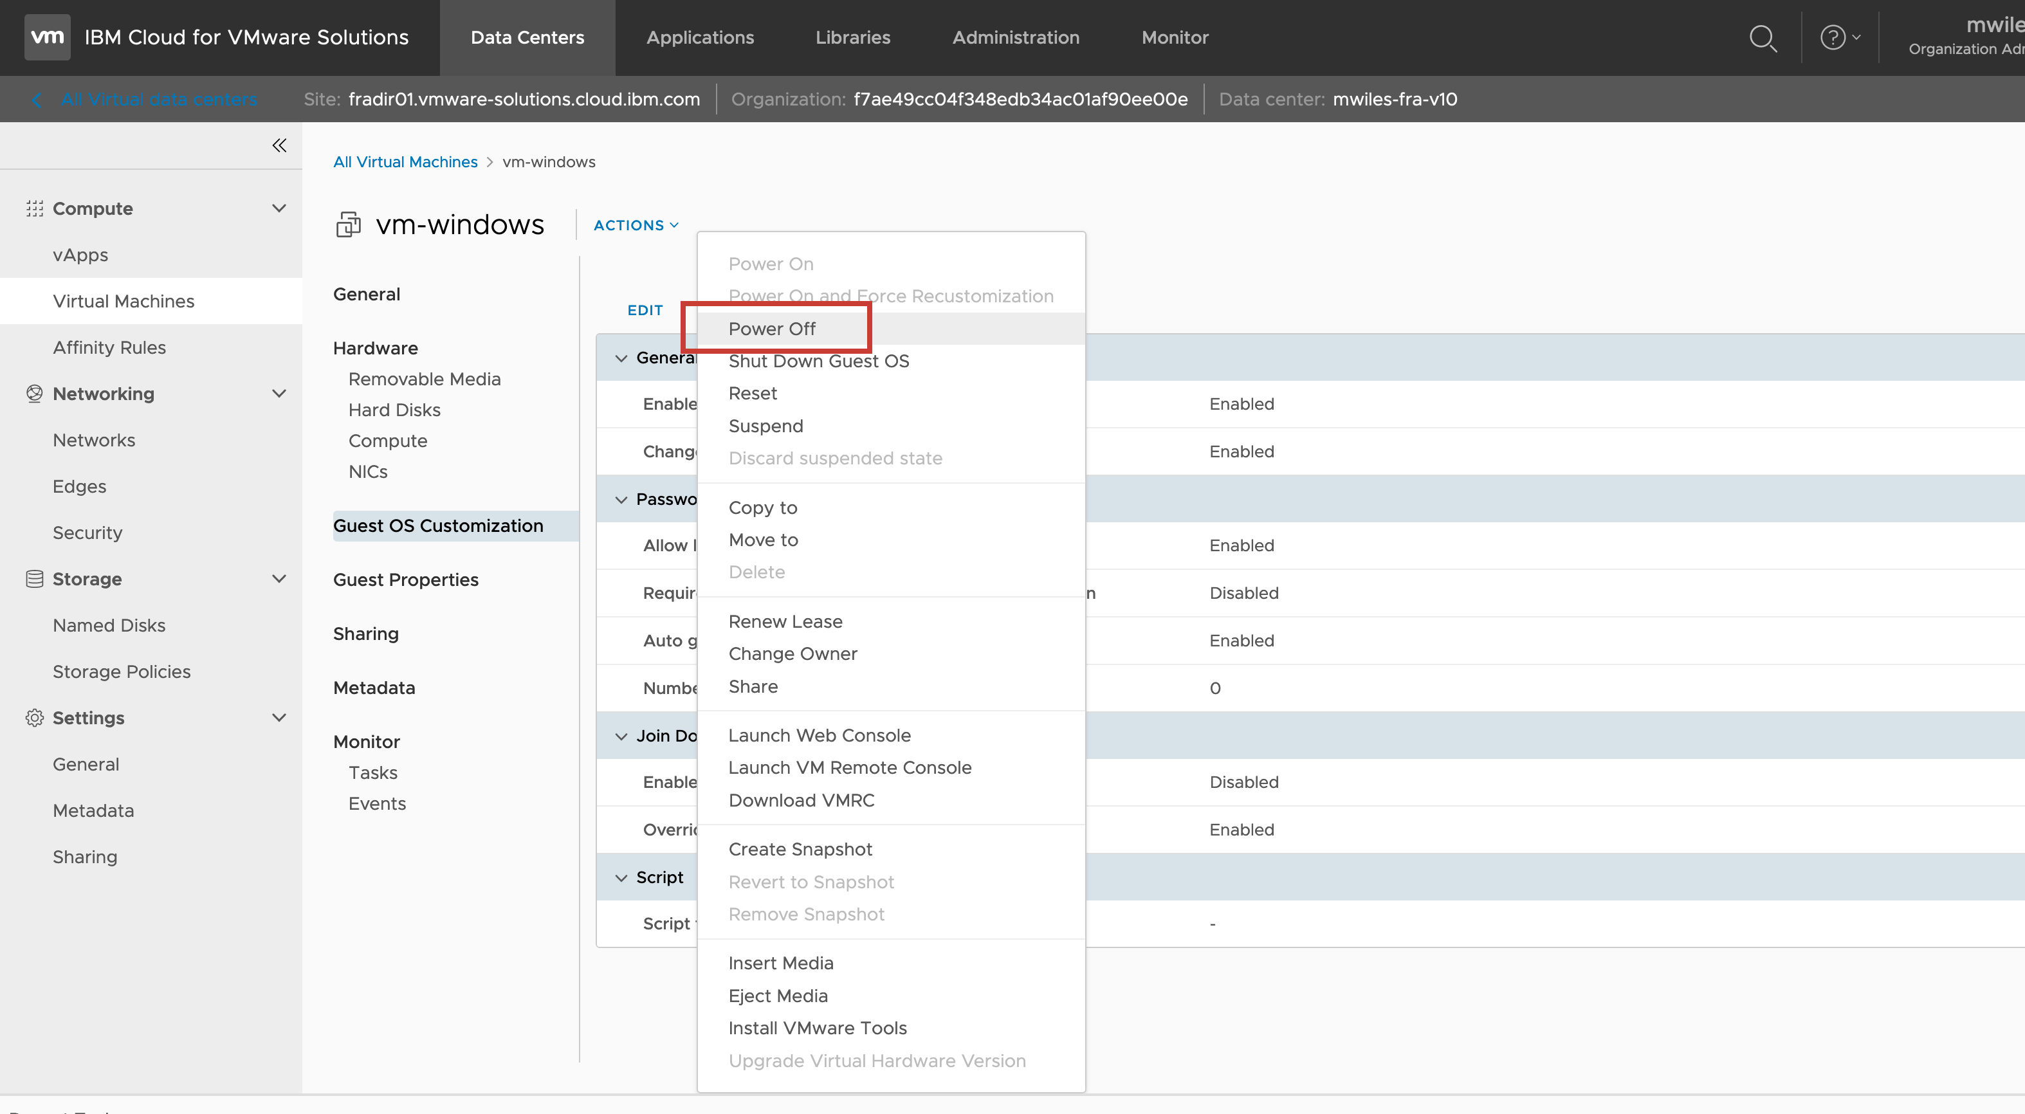The width and height of the screenshot is (2025, 1114).
Task: Collapse the Compute sidebar section chevron
Action: [279, 208]
